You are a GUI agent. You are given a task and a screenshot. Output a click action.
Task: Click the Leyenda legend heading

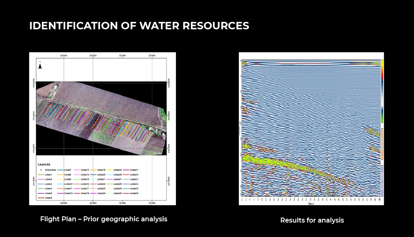pyautogui.click(x=45, y=164)
